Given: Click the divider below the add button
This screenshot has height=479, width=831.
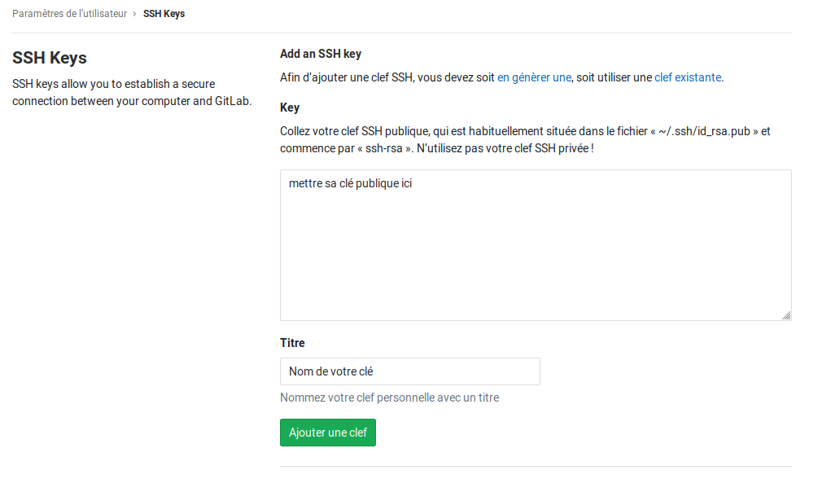Looking at the screenshot, I should tap(535, 466).
